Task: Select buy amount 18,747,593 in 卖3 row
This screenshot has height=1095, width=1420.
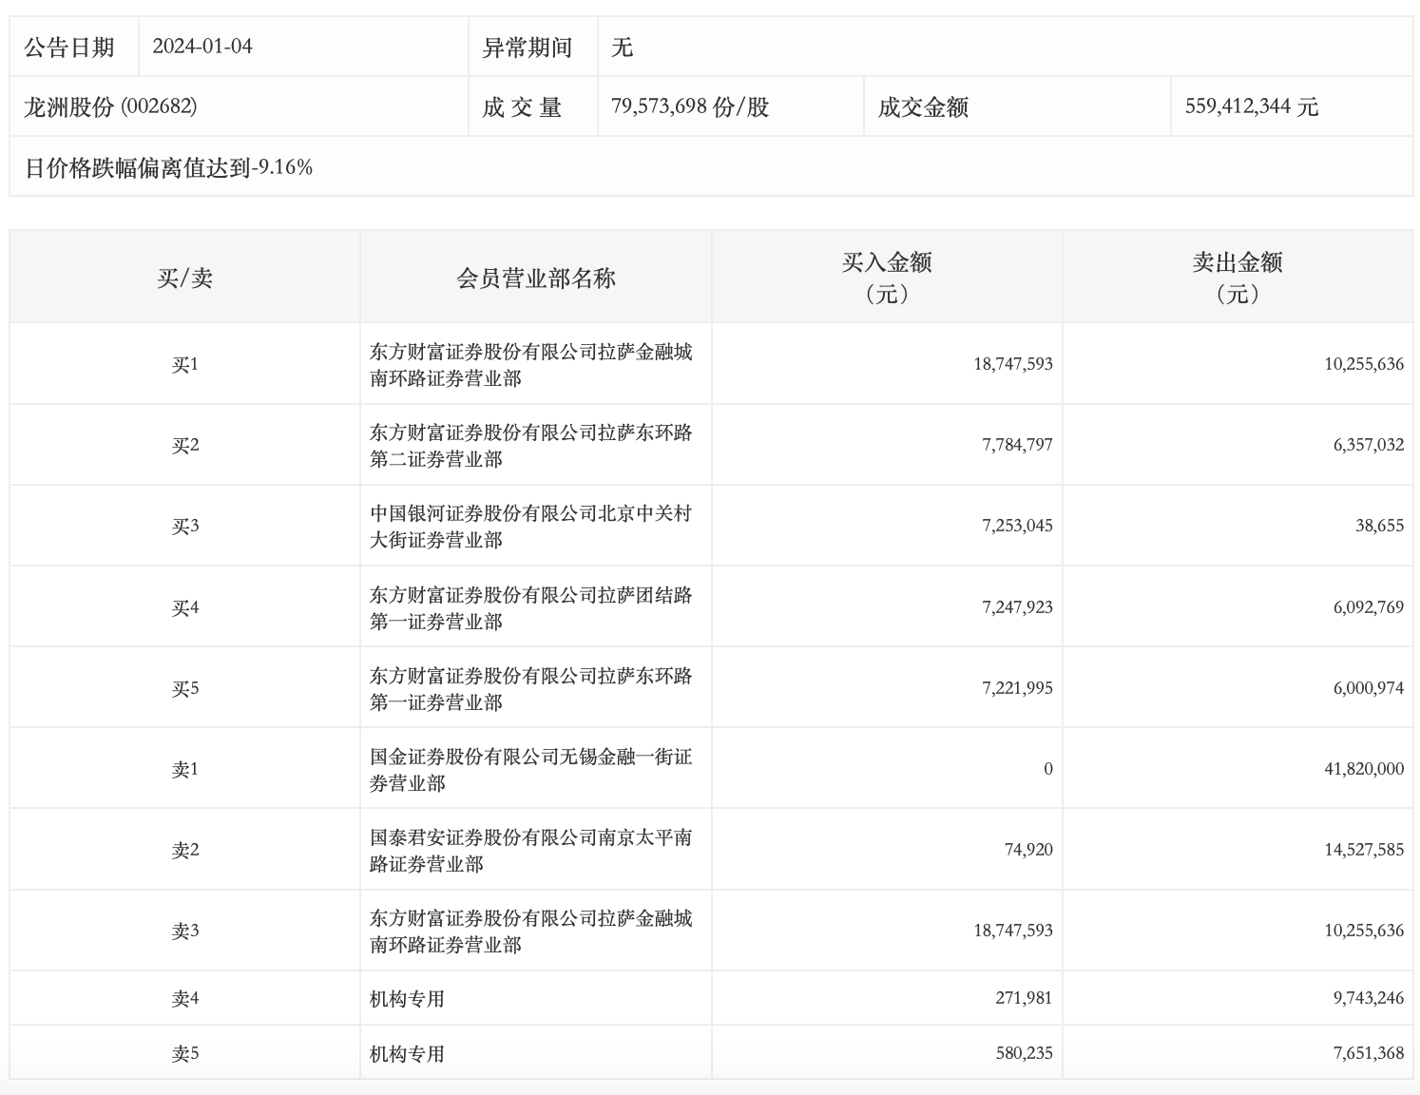Action: [x=1013, y=931]
